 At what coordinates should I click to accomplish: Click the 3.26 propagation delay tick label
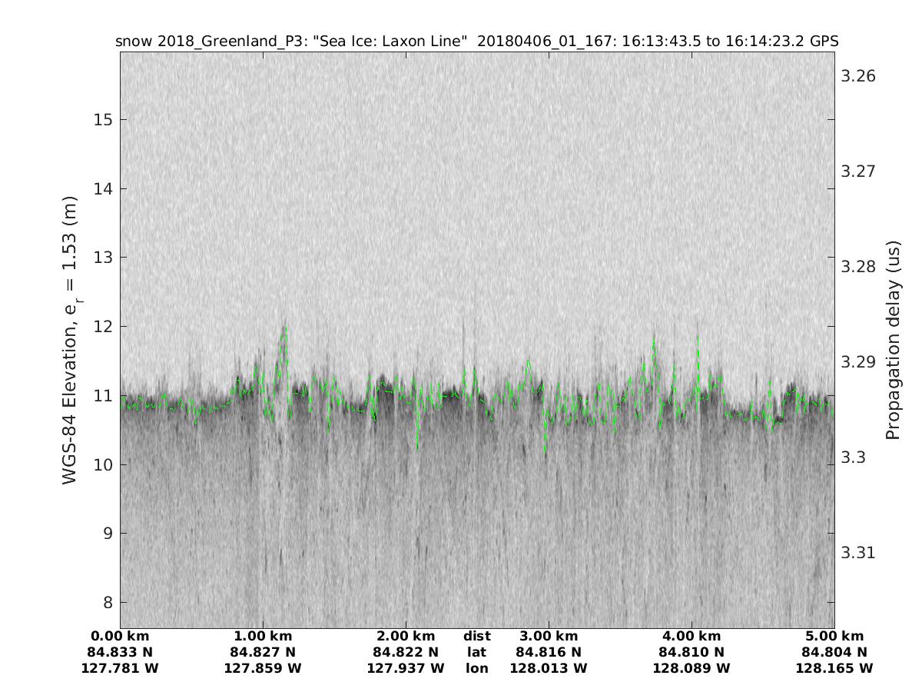[x=858, y=76]
